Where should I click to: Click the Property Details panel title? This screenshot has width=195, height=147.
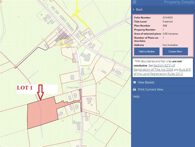pos(179,2)
